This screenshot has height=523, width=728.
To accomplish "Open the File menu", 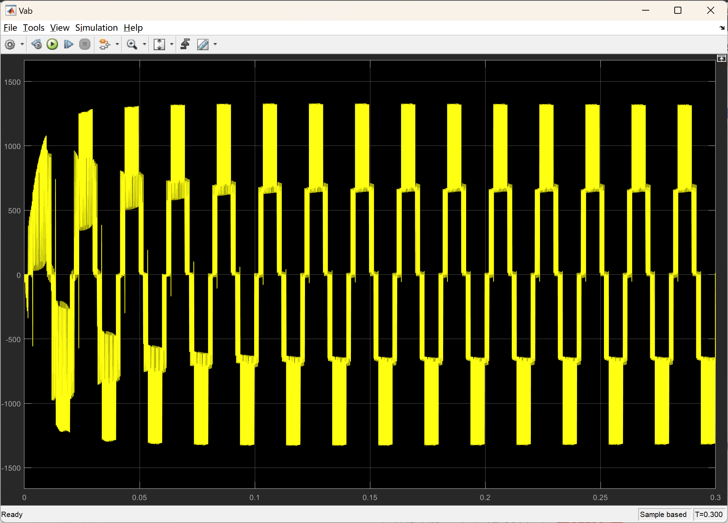I will tap(10, 28).
